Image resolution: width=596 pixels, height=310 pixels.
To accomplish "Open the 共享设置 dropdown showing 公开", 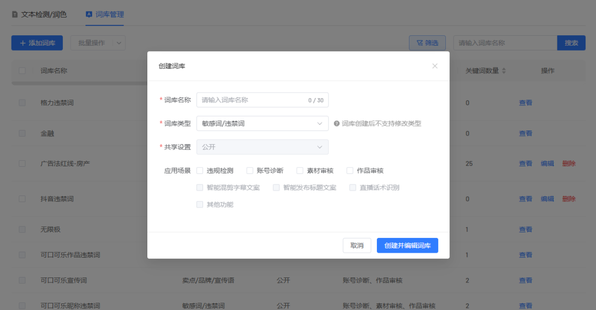I will pos(262,147).
